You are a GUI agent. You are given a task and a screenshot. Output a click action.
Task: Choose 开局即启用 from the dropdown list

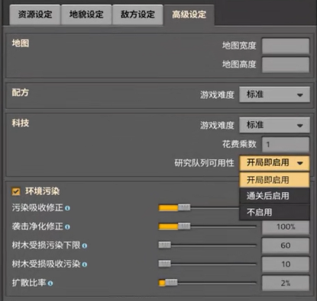[274, 180]
